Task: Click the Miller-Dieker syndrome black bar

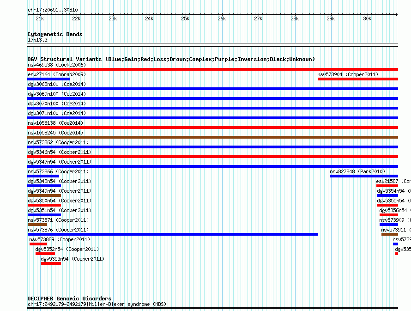Action: tap(212, 308)
